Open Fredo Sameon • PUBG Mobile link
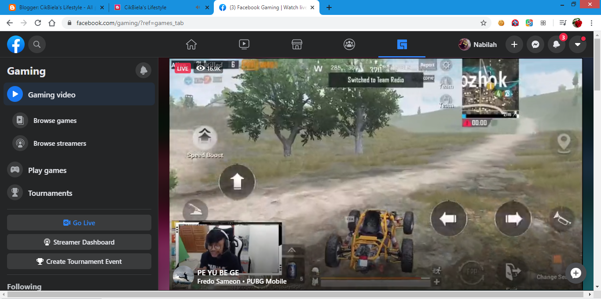Viewport: 601px width, 299px height. [242, 281]
